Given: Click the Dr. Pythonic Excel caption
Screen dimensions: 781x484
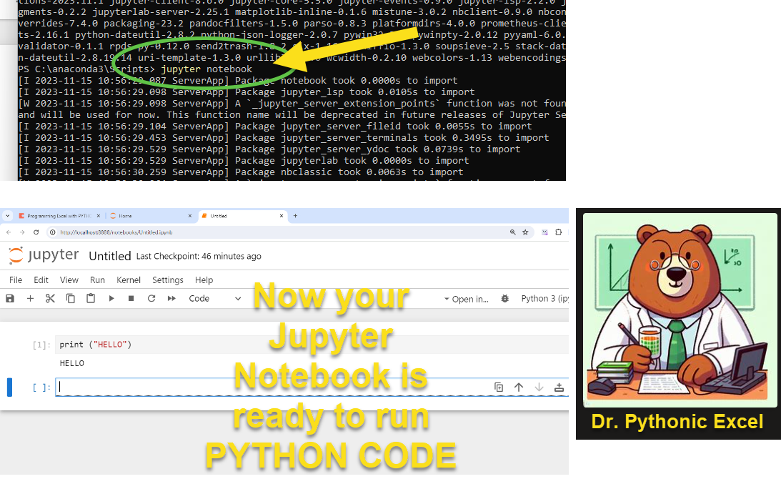Looking at the screenshot, I should point(677,422).
